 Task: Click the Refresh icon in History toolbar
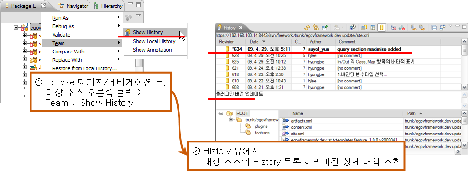(x=307, y=28)
